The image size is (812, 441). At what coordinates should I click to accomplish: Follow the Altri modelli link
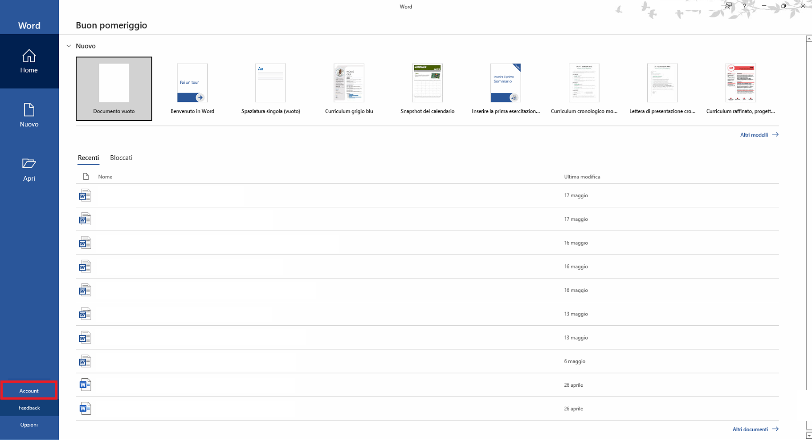(759, 134)
